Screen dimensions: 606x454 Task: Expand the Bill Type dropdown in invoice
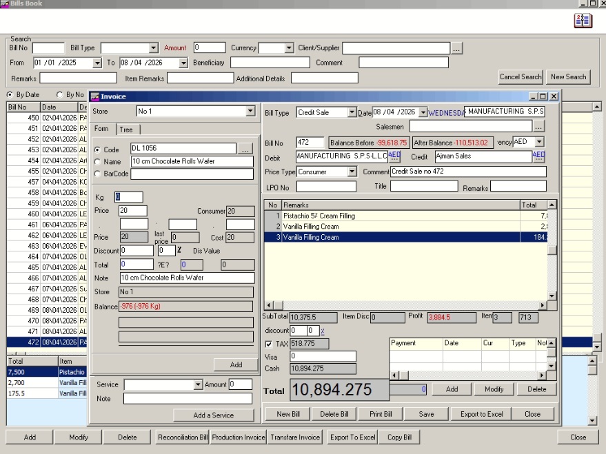coord(352,112)
